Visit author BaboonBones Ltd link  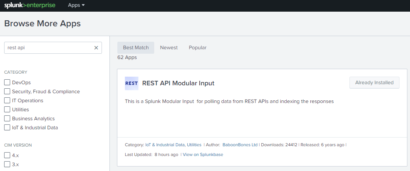[240, 145]
